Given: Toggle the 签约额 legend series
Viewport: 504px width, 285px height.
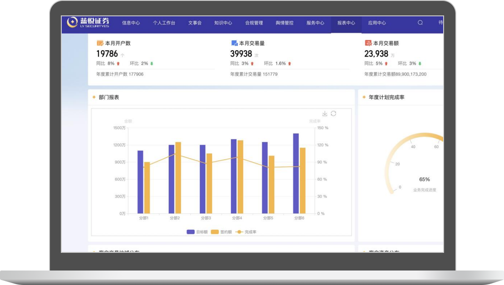Looking at the screenshot, I should (x=222, y=232).
